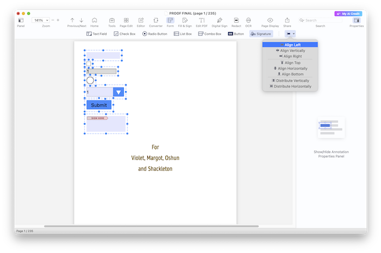381x253 pixels.
Task: Click the grey list box field
Action: pos(102,71)
